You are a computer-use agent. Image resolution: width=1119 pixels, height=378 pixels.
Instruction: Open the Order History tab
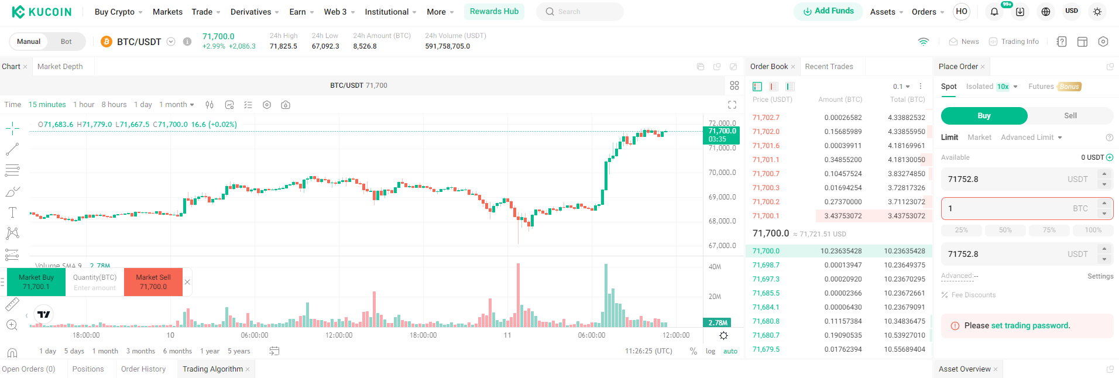[x=143, y=369]
